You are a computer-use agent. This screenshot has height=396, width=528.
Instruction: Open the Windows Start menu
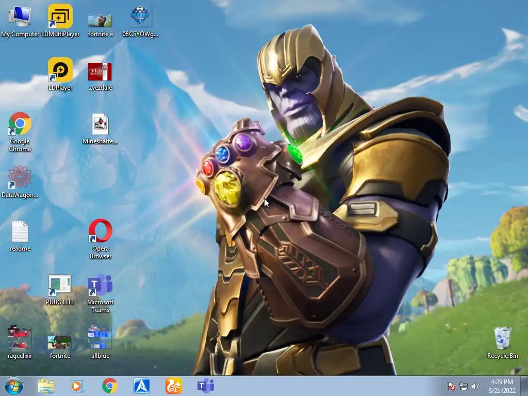14,386
